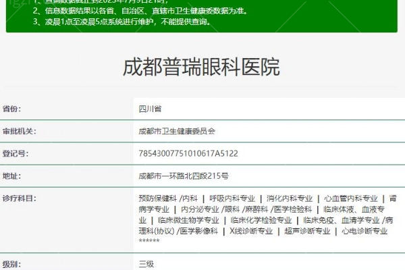Select the 审批机关 field label
Image resolution: width=405 pixels, height=270 pixels.
click(19, 131)
